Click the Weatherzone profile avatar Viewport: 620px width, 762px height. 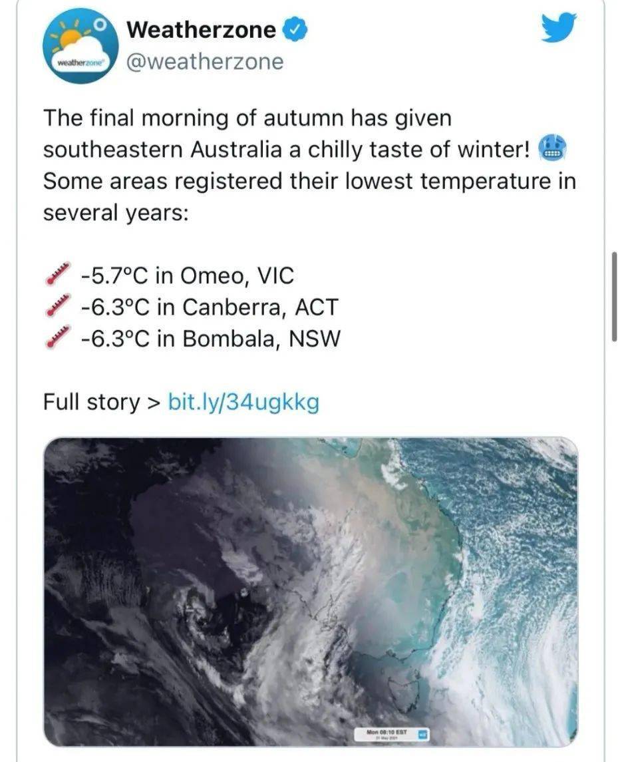(x=80, y=45)
